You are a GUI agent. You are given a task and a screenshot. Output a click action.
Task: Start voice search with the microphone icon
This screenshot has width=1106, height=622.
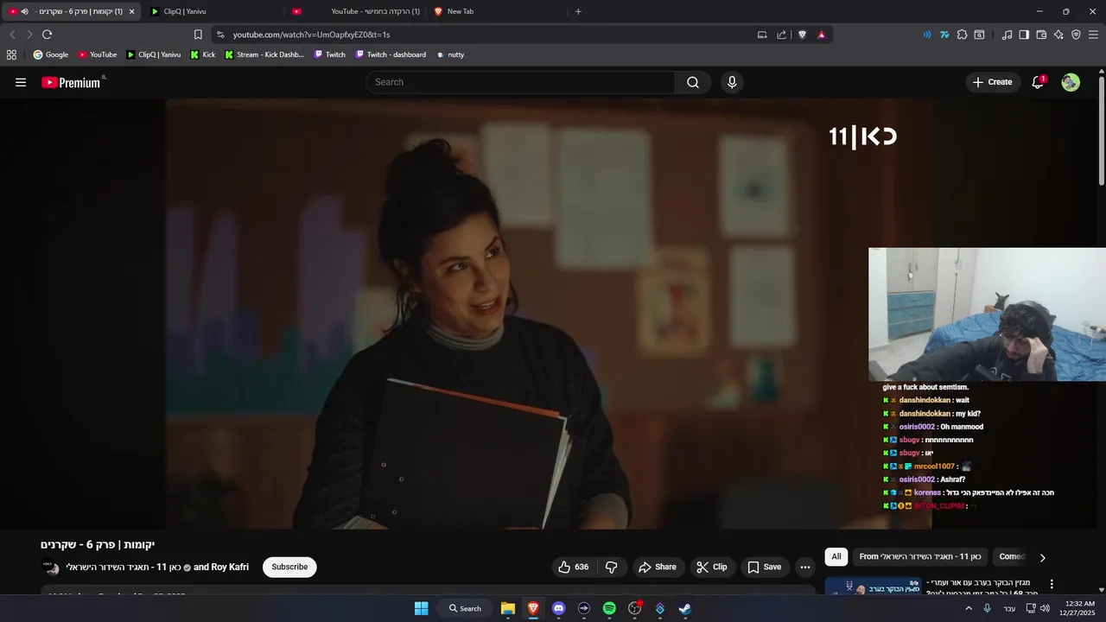tap(732, 82)
